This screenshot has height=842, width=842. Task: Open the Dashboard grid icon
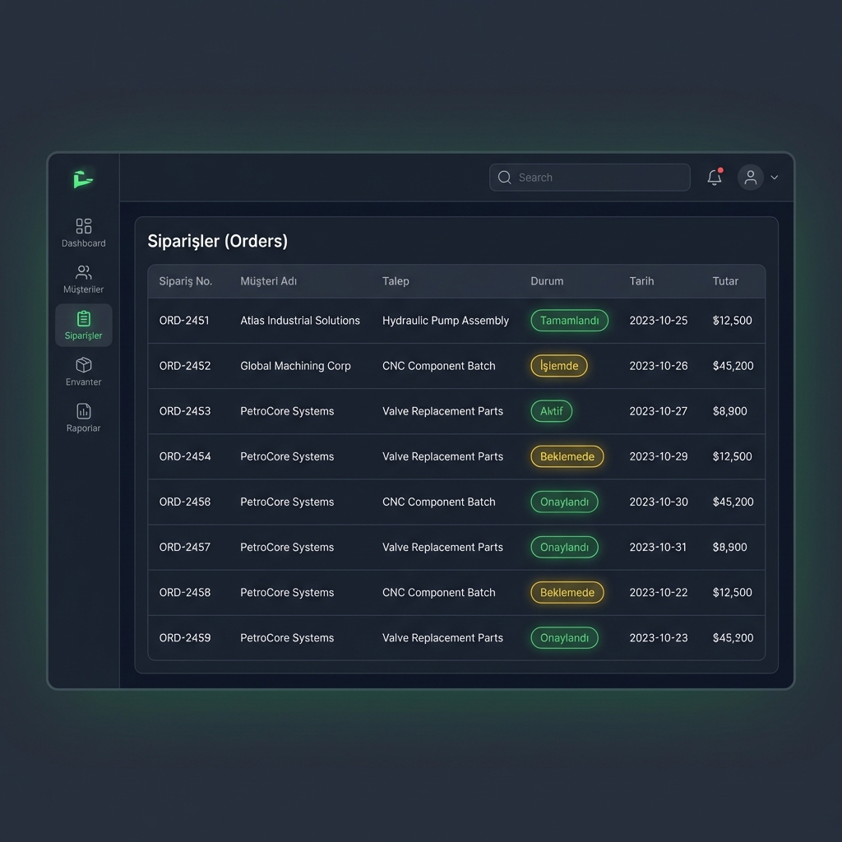[84, 226]
